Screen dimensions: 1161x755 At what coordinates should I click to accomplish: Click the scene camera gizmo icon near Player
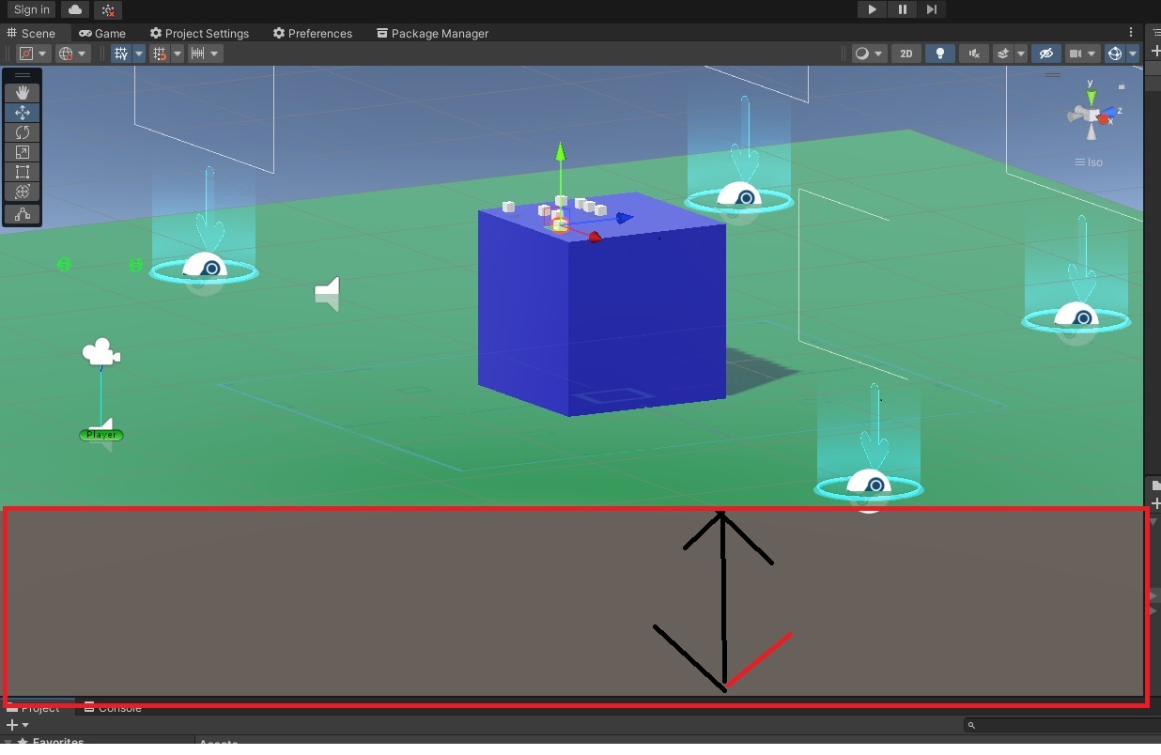pos(101,352)
